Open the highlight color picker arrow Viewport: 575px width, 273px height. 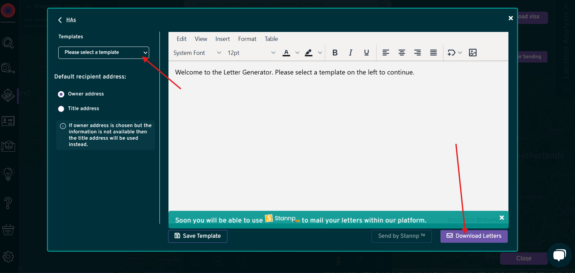click(320, 53)
